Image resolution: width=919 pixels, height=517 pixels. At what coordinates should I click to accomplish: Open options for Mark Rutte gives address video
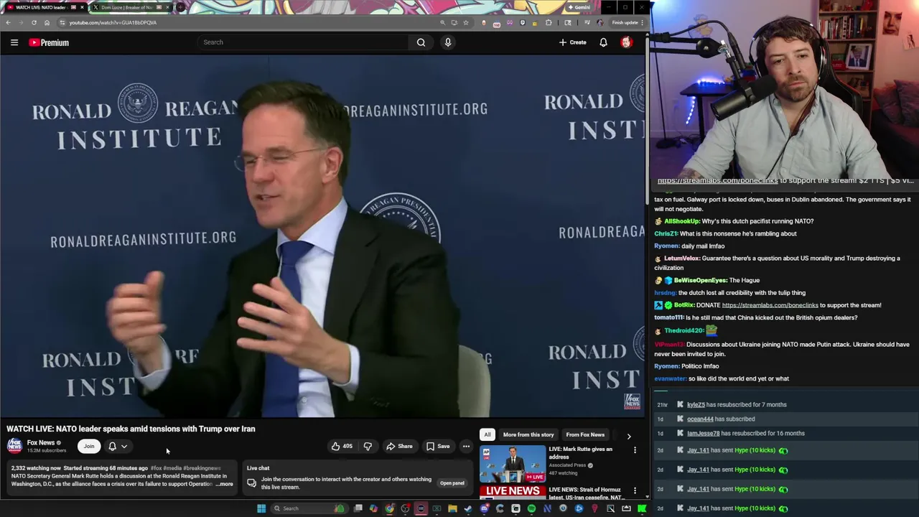coord(635,450)
